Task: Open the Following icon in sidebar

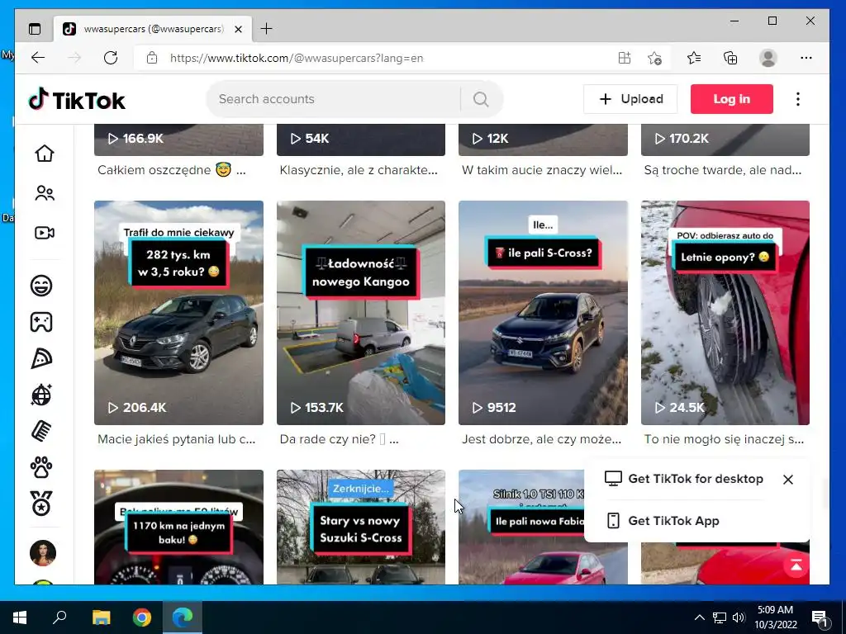Action: (x=45, y=193)
